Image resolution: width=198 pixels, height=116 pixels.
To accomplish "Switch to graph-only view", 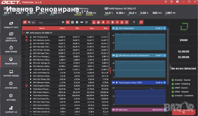I will (34, 22).
